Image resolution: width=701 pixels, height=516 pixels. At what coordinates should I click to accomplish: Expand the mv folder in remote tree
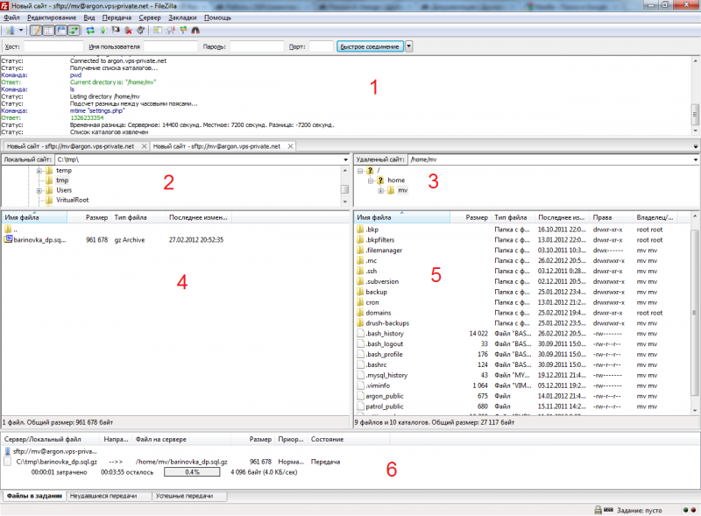tap(381, 190)
